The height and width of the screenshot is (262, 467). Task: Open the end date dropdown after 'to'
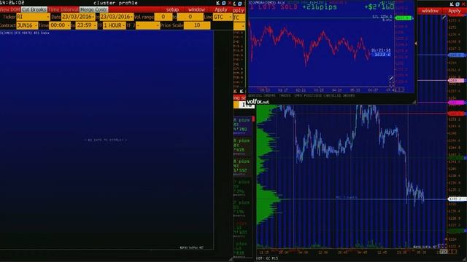pyautogui.click(x=116, y=17)
